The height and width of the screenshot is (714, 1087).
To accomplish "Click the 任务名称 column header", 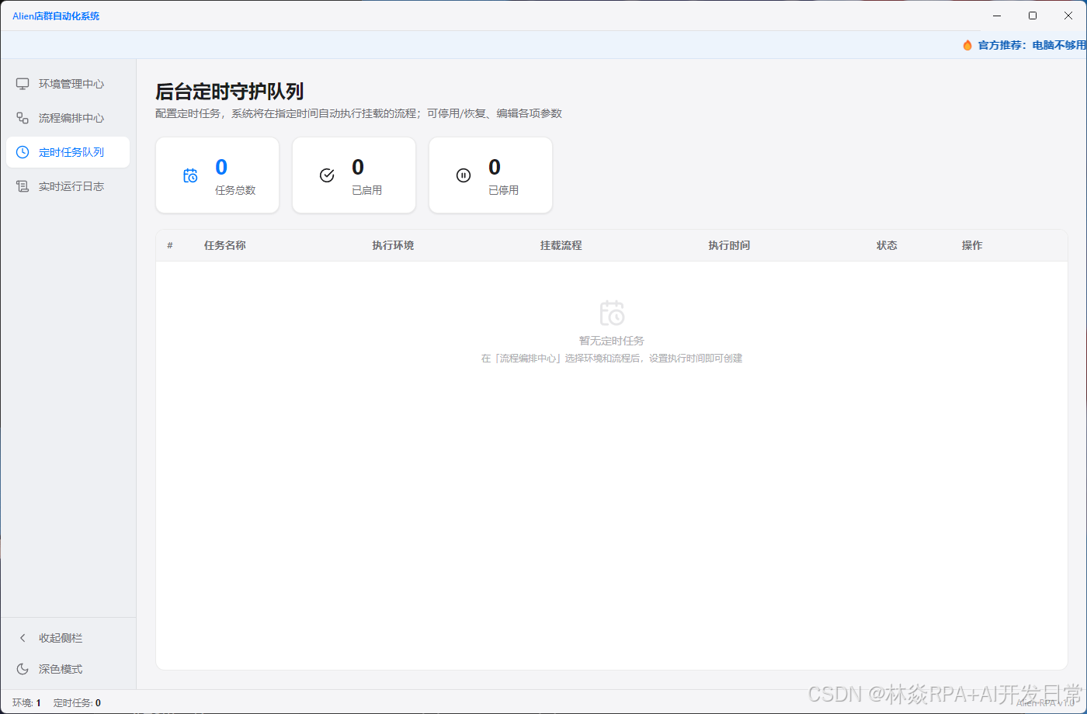I will 225,245.
